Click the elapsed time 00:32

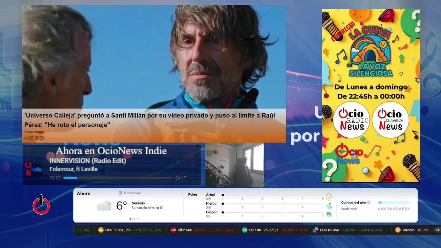pos(55,178)
